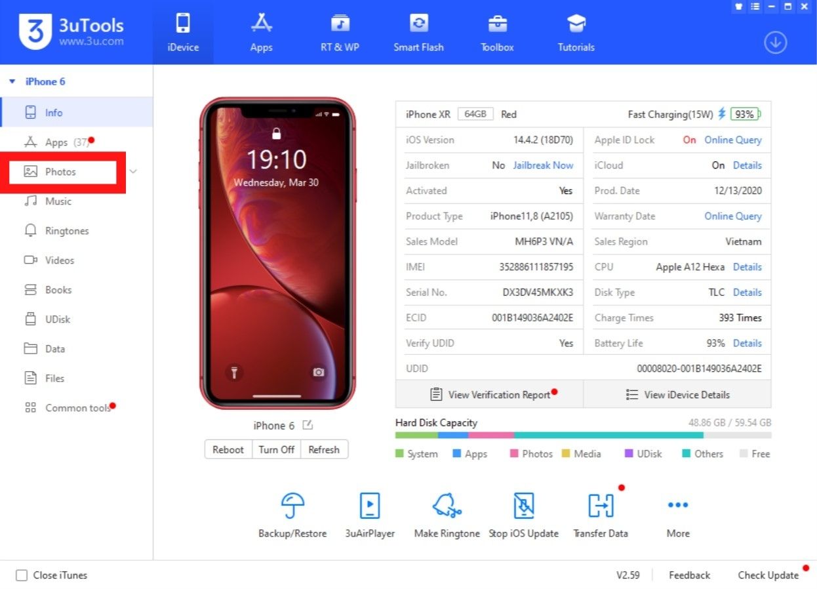Click the iOS version 14.4.2 (18D70)
The height and width of the screenshot is (589, 817).
pyautogui.click(x=543, y=140)
